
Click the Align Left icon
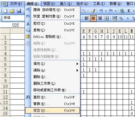coord(86,18)
